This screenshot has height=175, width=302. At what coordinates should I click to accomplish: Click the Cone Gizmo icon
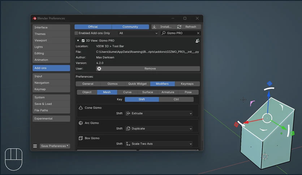[x=81, y=108]
